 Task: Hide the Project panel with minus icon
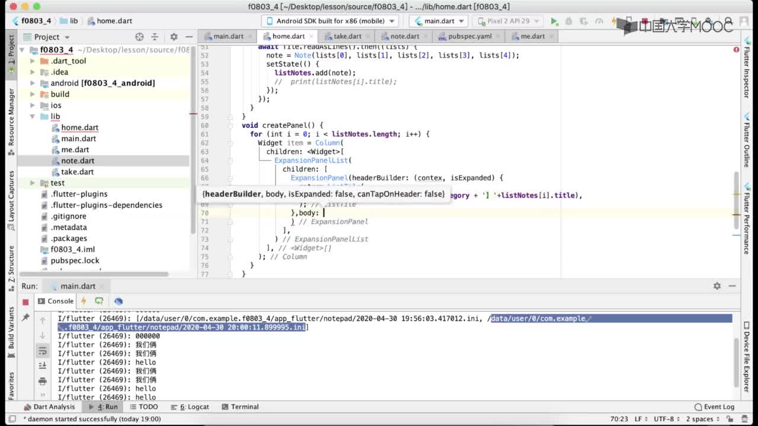(x=189, y=37)
